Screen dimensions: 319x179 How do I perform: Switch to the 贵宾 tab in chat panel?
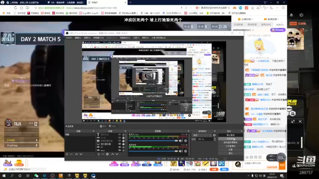pyautogui.click(x=266, y=25)
